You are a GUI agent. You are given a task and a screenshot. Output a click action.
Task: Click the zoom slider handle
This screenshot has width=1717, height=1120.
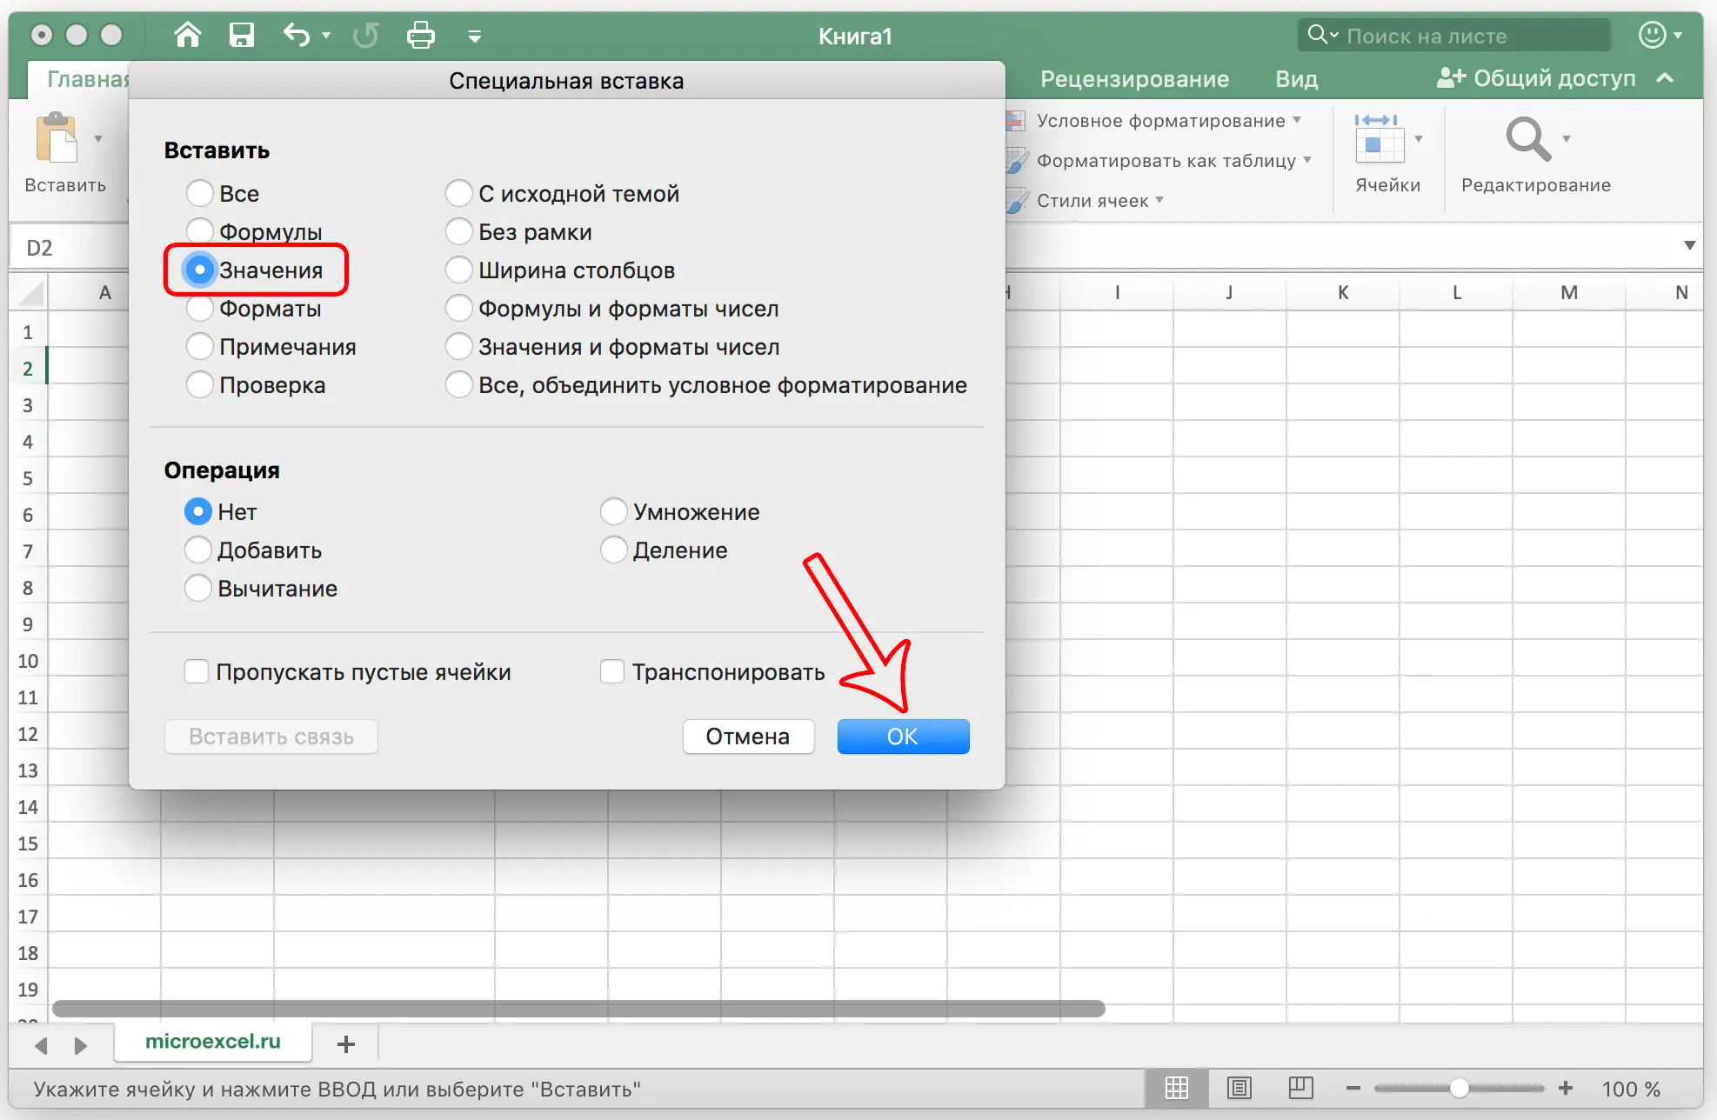click(1460, 1088)
